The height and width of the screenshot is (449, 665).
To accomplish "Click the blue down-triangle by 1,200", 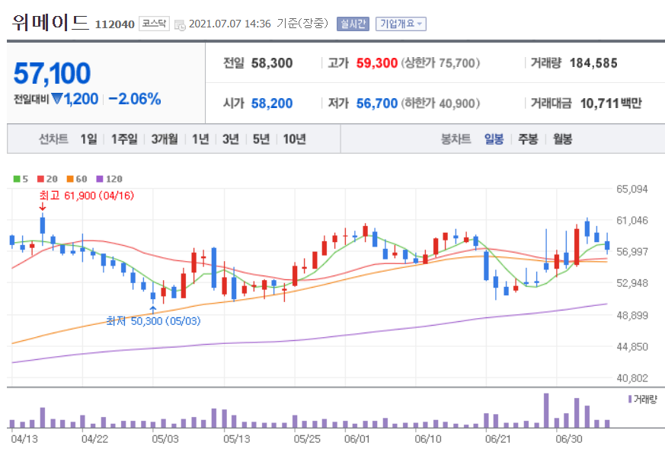I will [57, 99].
